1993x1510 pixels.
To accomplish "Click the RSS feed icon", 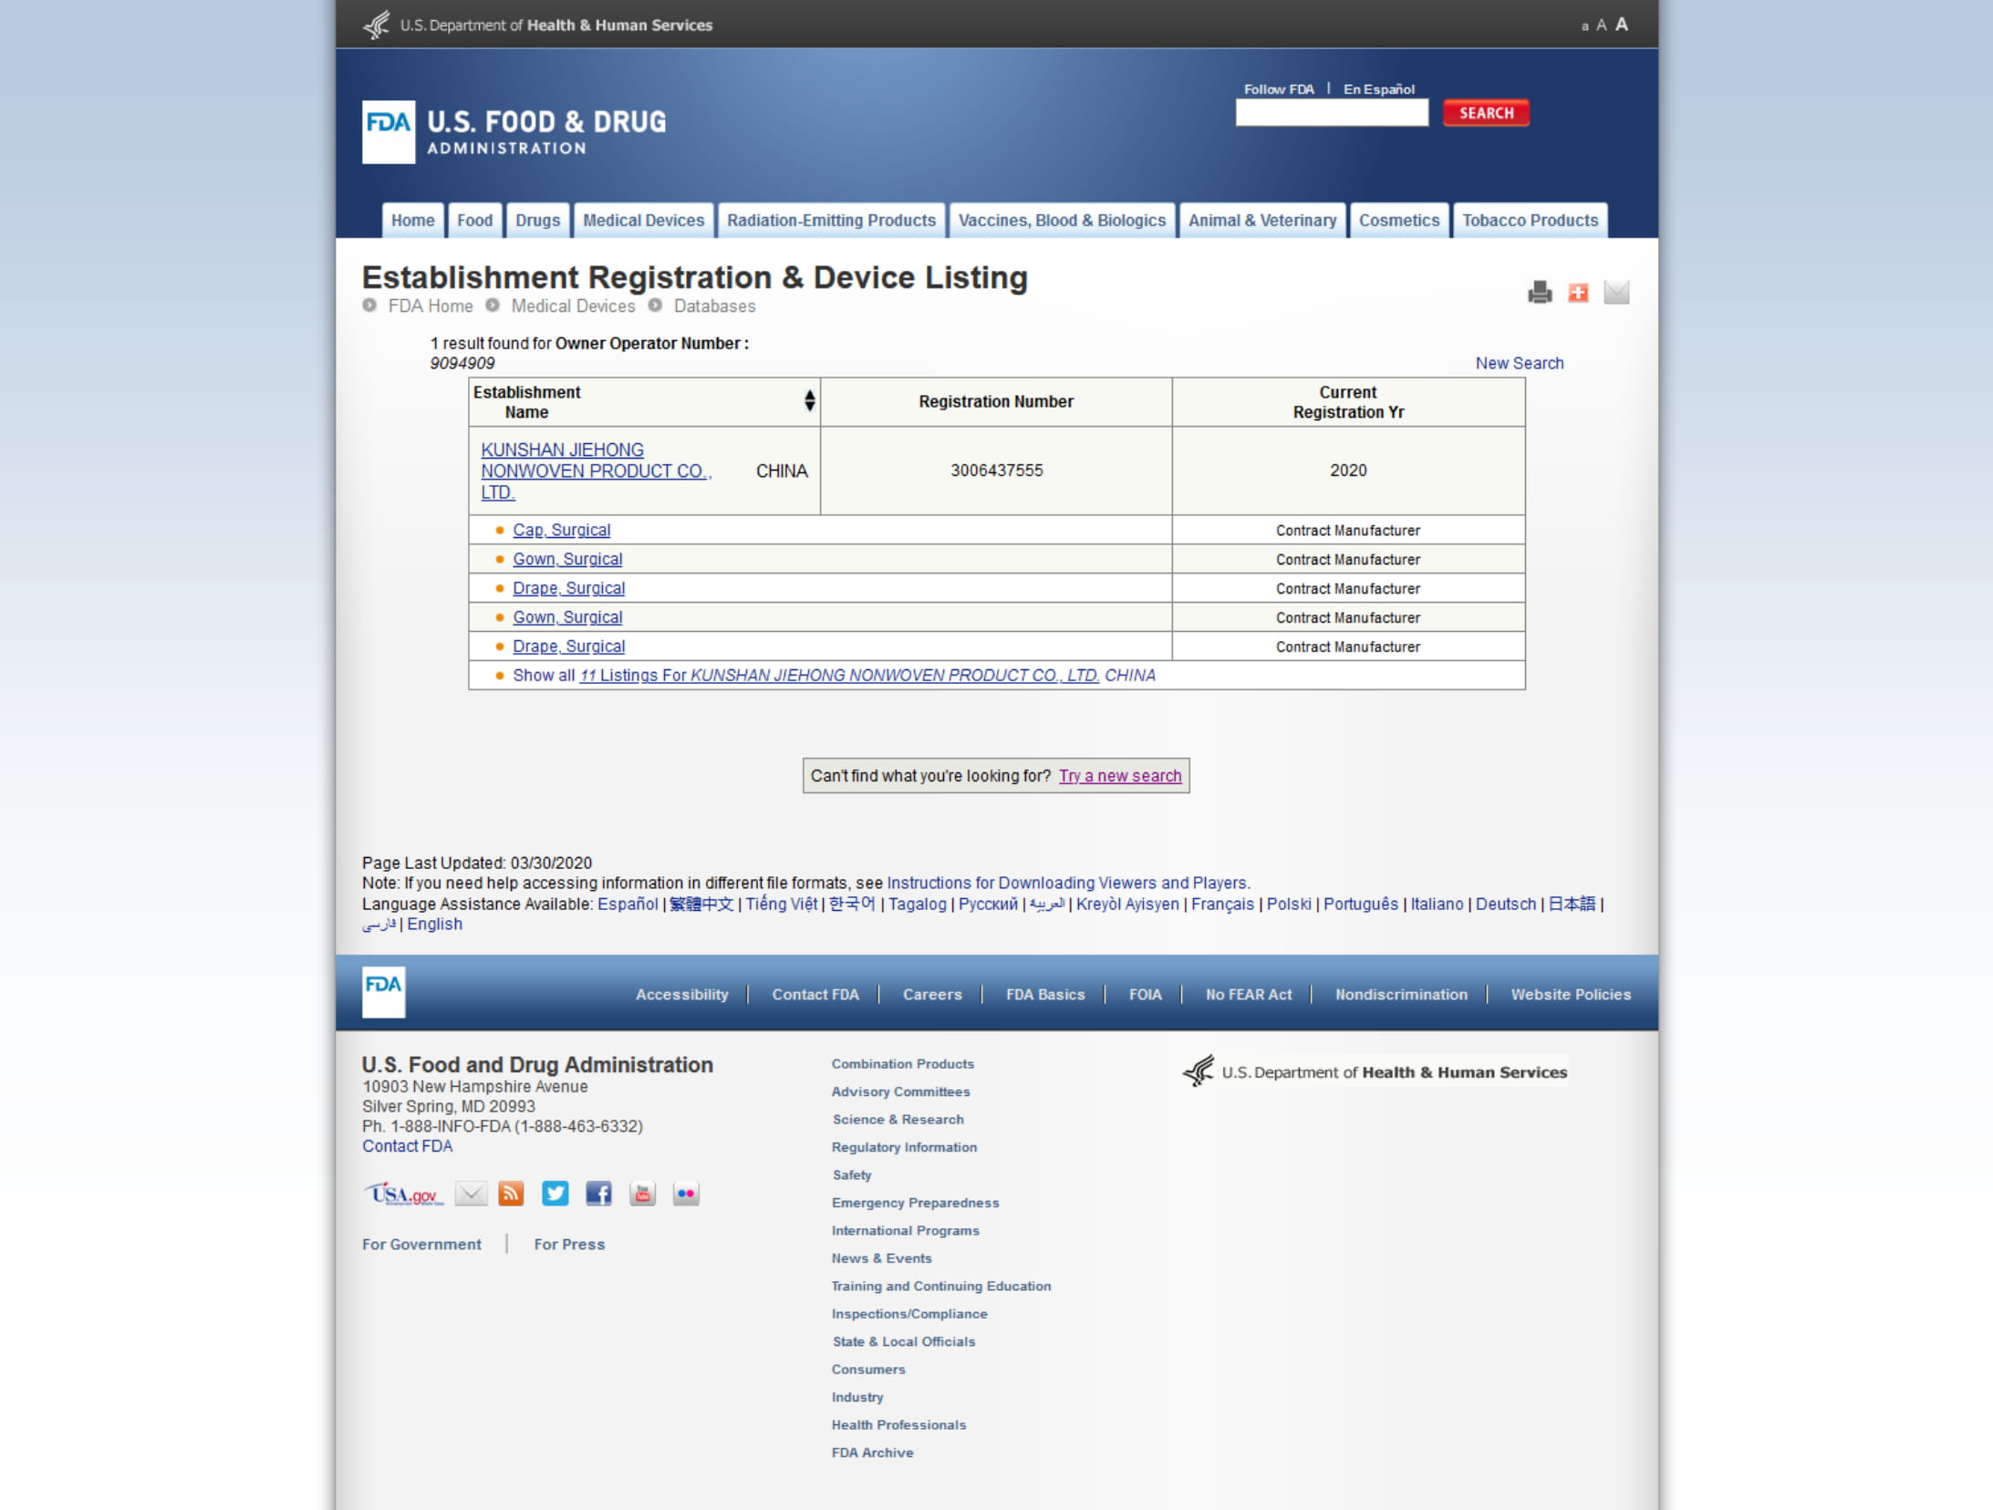I will pos(511,1194).
